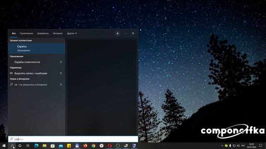Viewport: 266px width, 149px height.
Task: Open Task View on the taskbar
Action: [28, 146]
